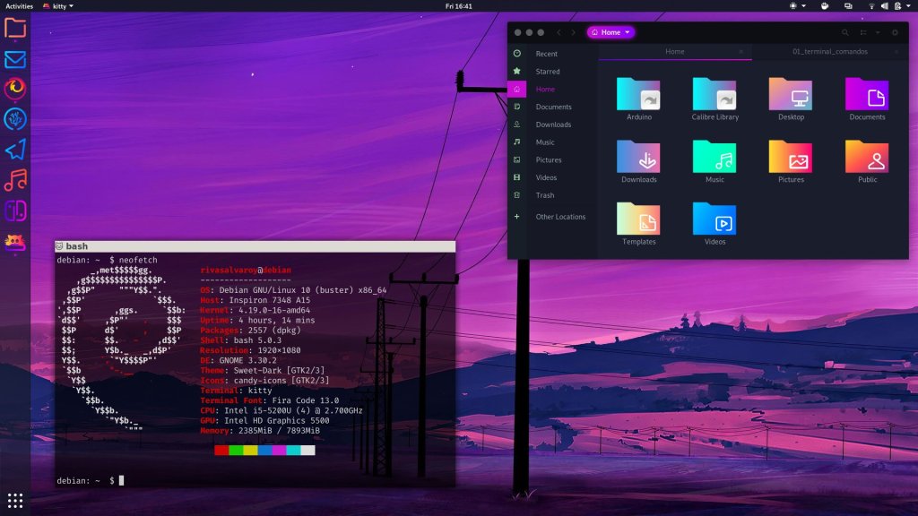The image size is (918, 516).
Task: Click the kitty terminal icon in dock
Action: pos(15,242)
